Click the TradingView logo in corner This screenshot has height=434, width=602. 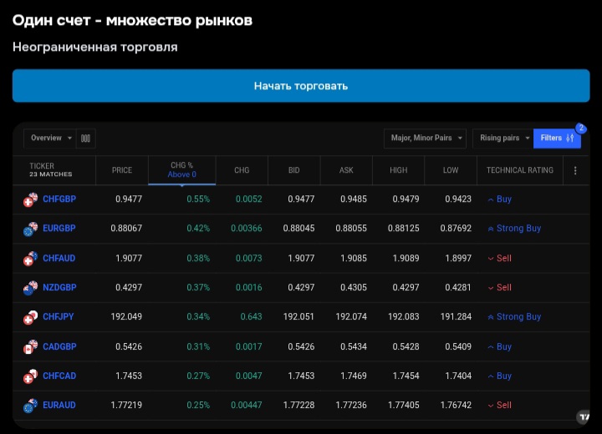pos(584,416)
